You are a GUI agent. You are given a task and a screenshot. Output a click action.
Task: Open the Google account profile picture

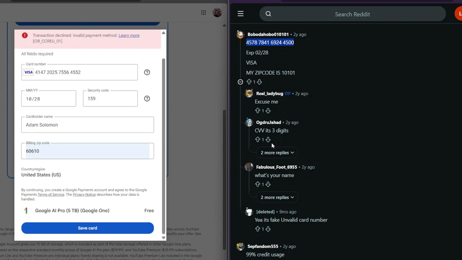pos(217,13)
